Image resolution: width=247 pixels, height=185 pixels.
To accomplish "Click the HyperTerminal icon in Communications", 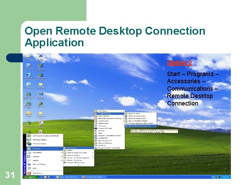I will point(126,114).
